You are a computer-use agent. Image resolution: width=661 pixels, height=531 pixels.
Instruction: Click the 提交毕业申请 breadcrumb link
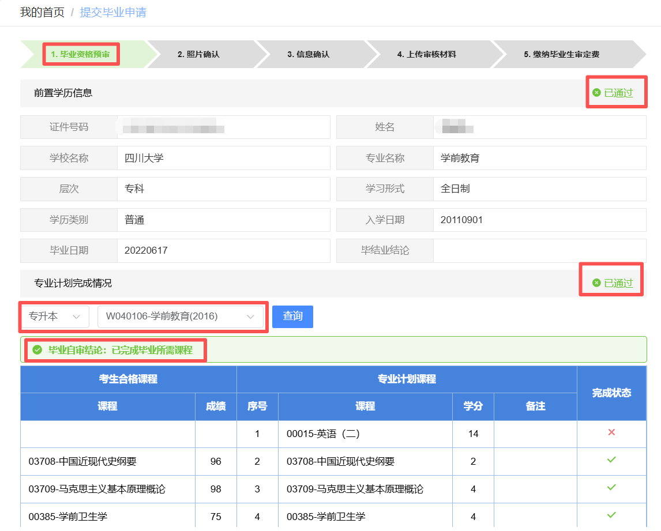pos(113,12)
